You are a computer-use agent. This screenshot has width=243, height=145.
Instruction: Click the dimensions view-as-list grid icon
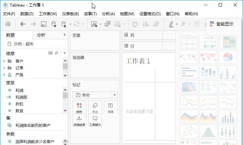pyautogui.click(x=50, y=53)
